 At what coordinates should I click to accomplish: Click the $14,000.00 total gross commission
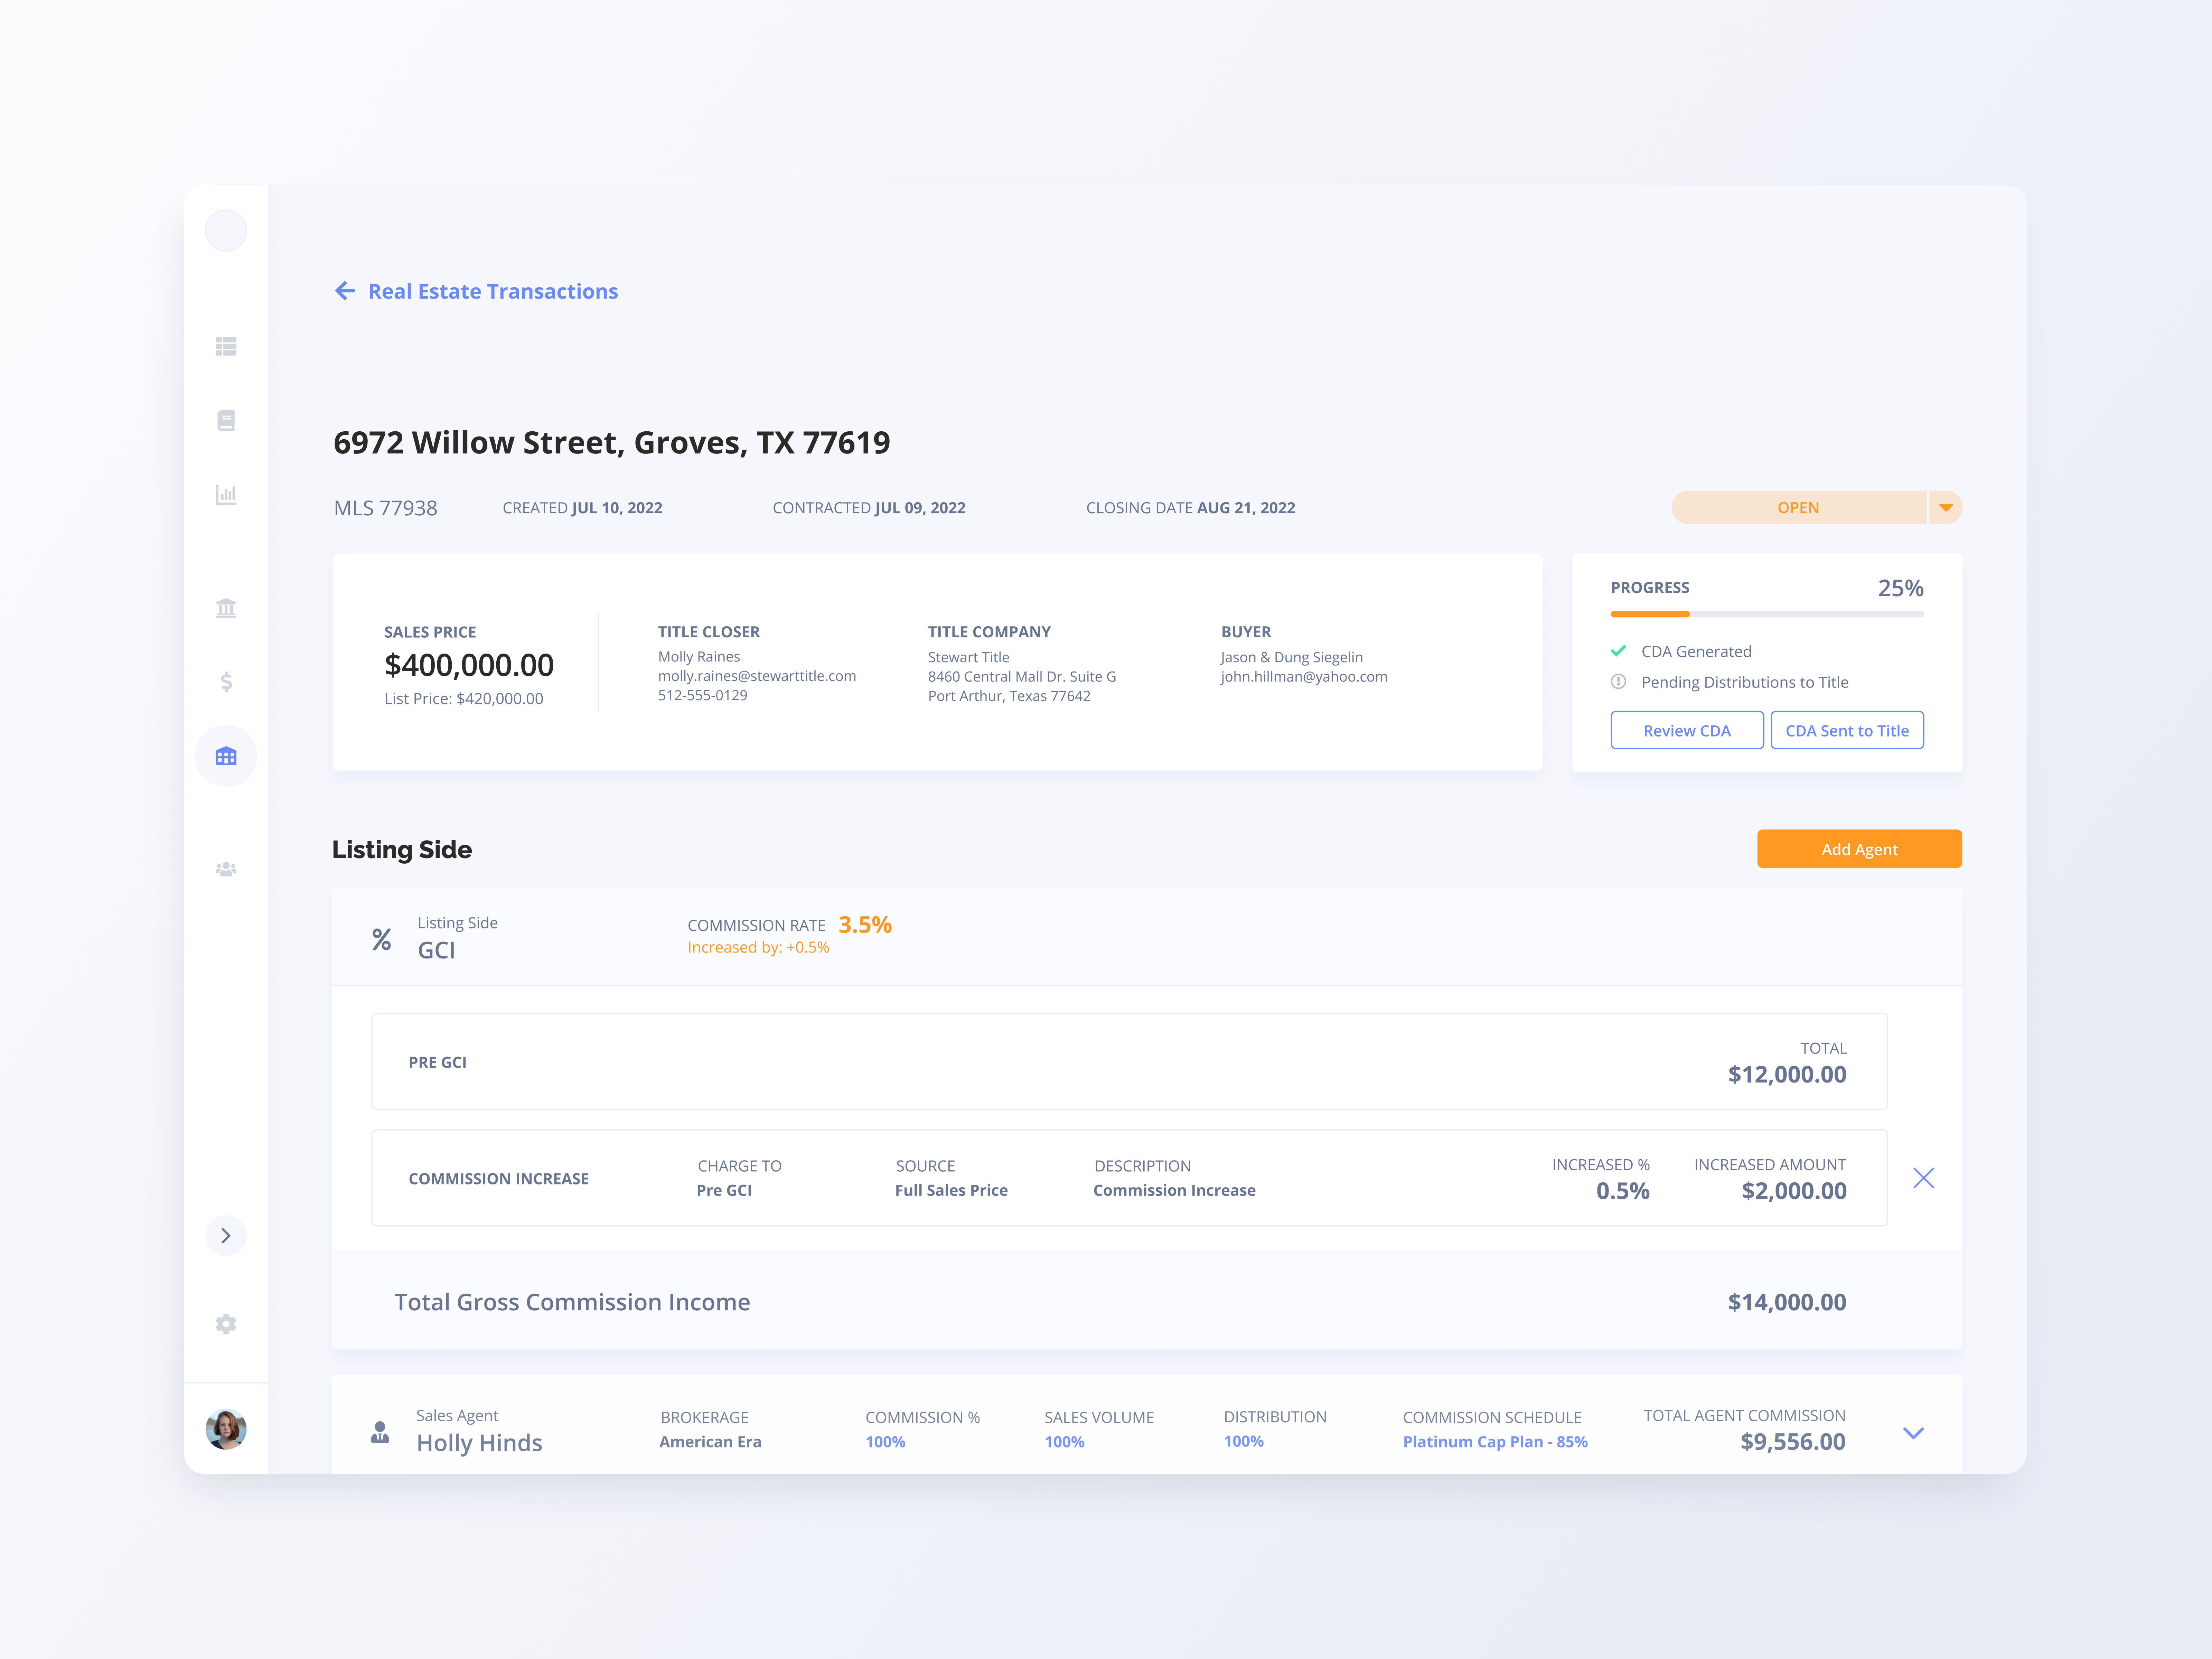(1787, 1302)
